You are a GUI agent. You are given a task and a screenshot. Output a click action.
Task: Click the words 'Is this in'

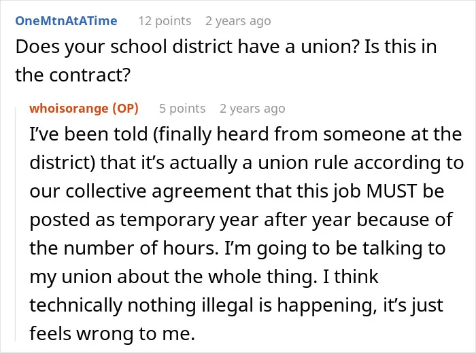coord(401,47)
